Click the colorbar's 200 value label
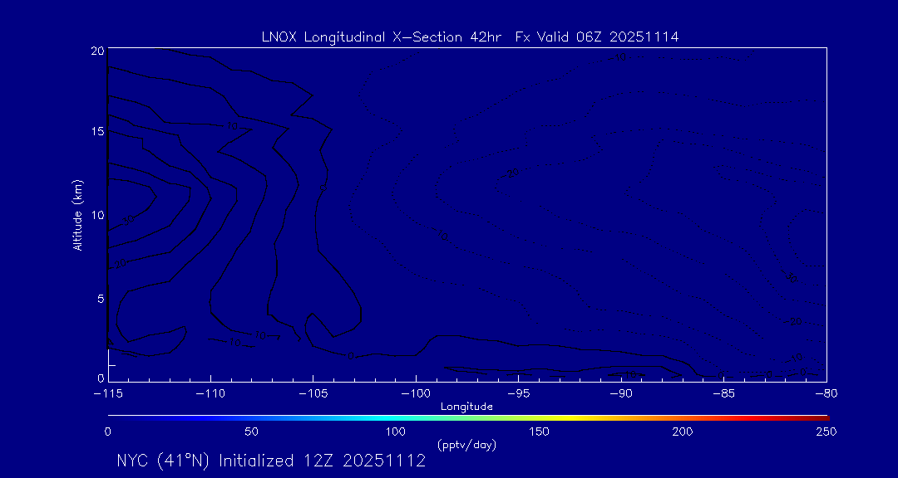898x478 pixels. pyautogui.click(x=682, y=432)
